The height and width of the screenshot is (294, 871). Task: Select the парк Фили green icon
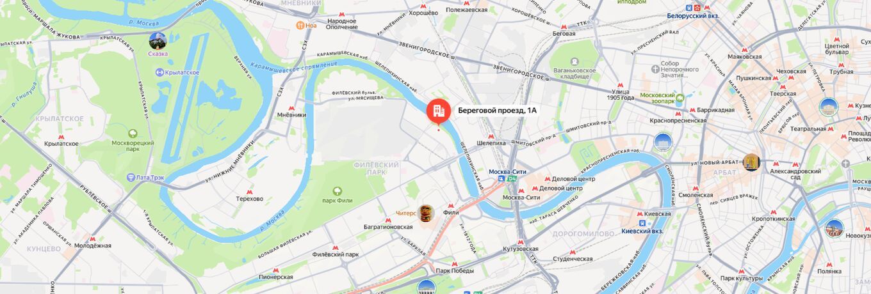click(x=337, y=191)
